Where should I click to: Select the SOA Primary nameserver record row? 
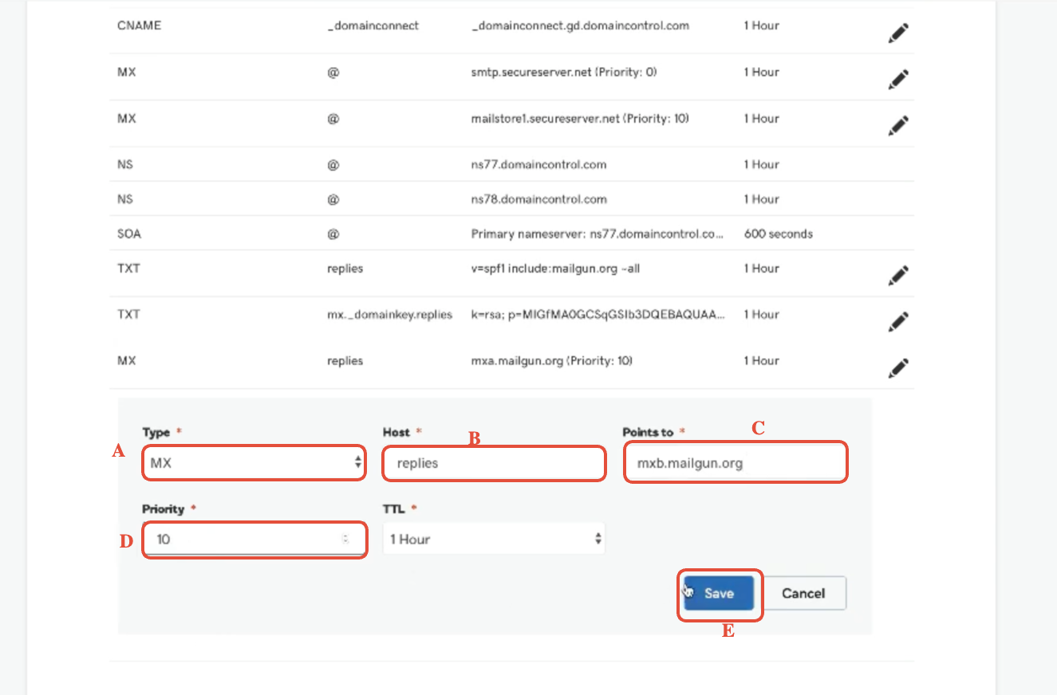[511, 234]
